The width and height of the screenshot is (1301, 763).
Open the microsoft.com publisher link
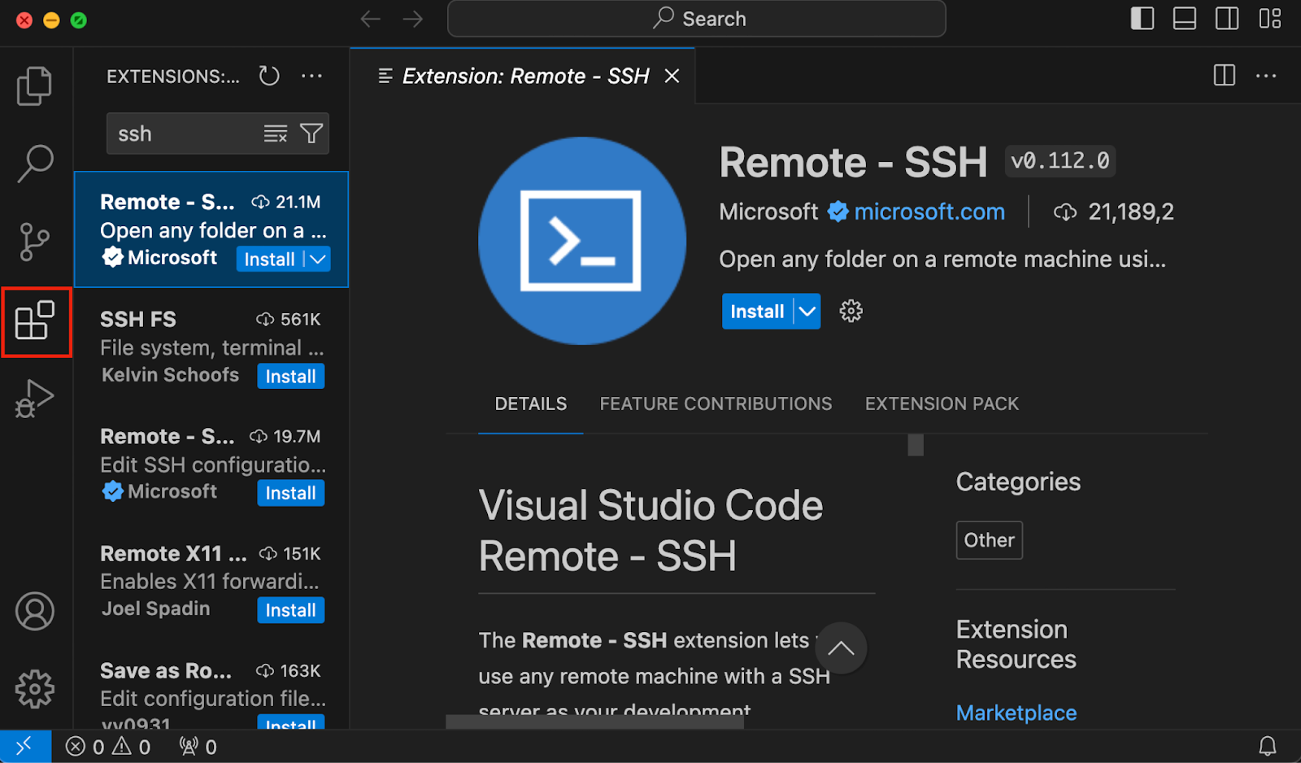929,211
